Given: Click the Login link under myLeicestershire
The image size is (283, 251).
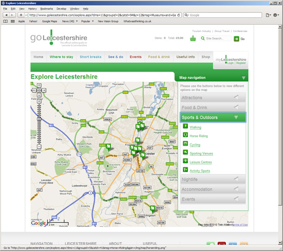Looking at the screenshot, I should (x=231, y=63).
